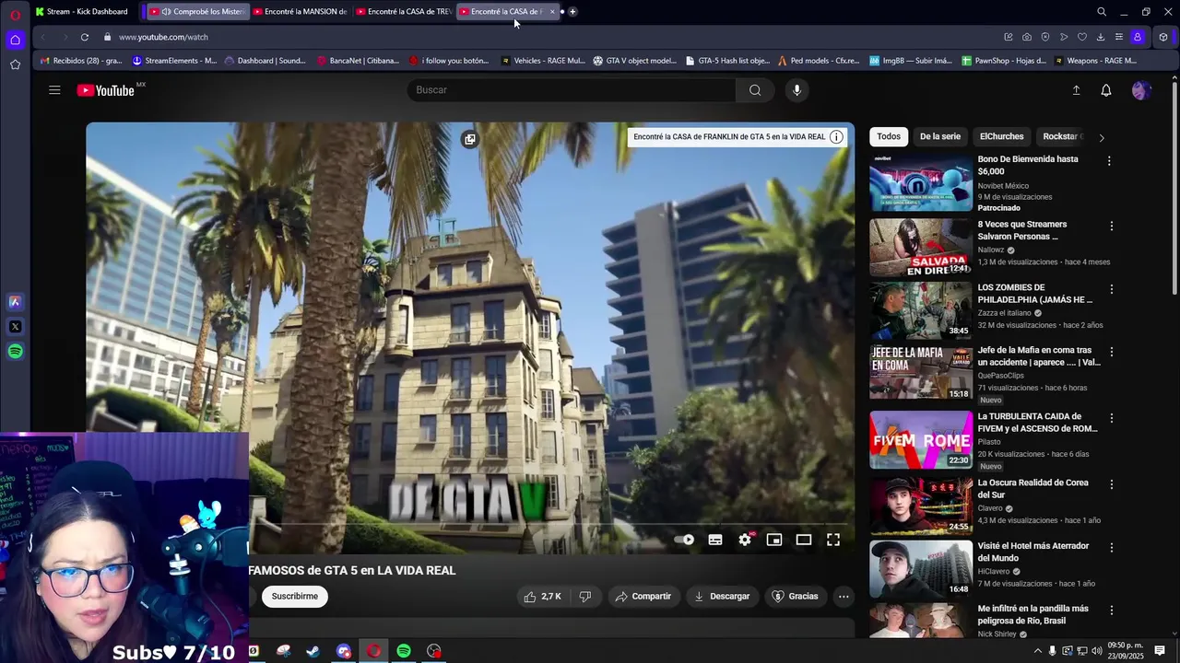Open Opera sidebar bookmarks star icon

(15, 64)
